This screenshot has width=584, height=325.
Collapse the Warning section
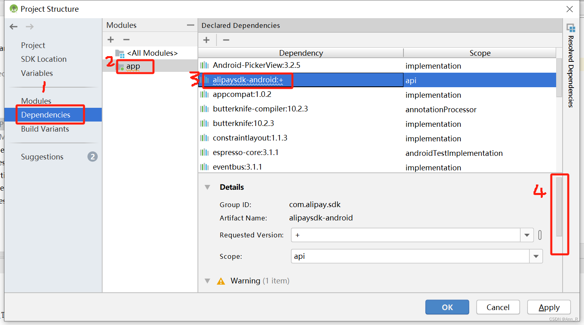207,281
